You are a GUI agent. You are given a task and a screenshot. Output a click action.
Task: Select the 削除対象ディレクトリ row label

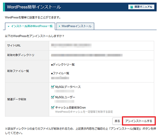pyautogui.click(x=21, y=55)
